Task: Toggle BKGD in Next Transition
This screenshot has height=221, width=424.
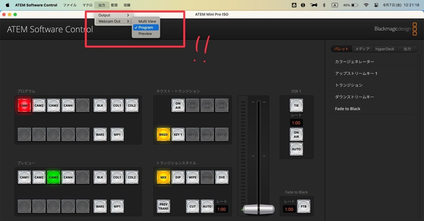Action: pyautogui.click(x=163, y=134)
